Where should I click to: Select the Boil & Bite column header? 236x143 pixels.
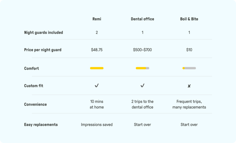coord(189,19)
